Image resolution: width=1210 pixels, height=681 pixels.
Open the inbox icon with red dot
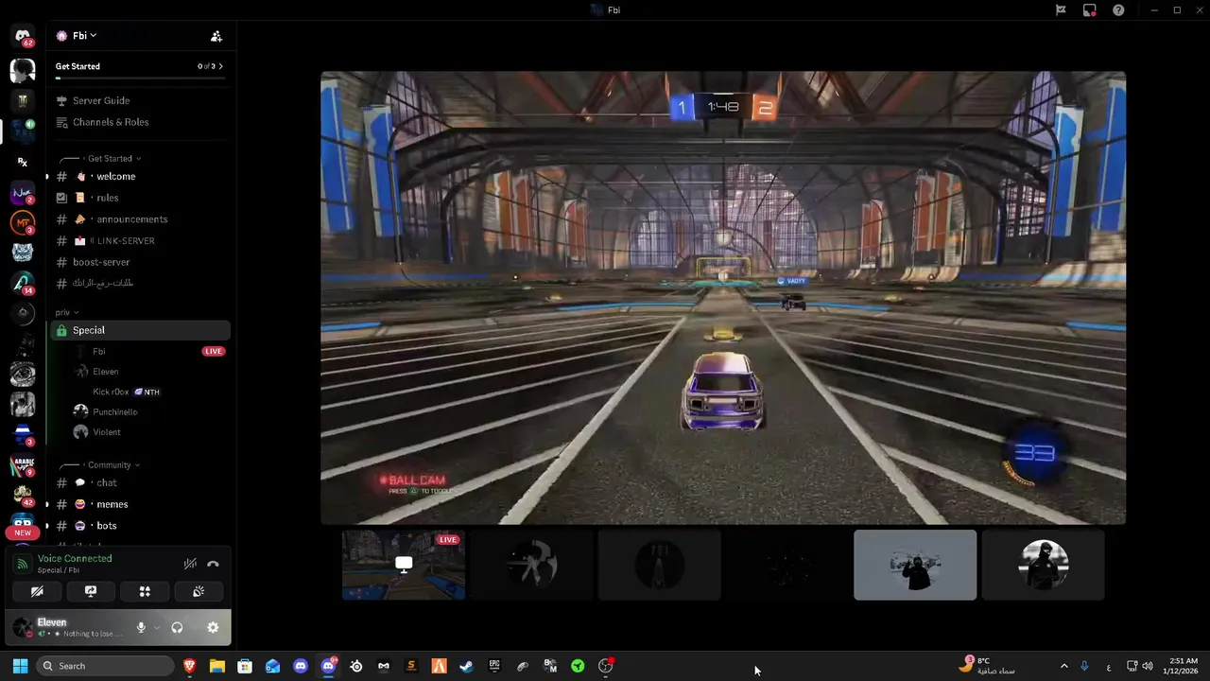point(1090,9)
